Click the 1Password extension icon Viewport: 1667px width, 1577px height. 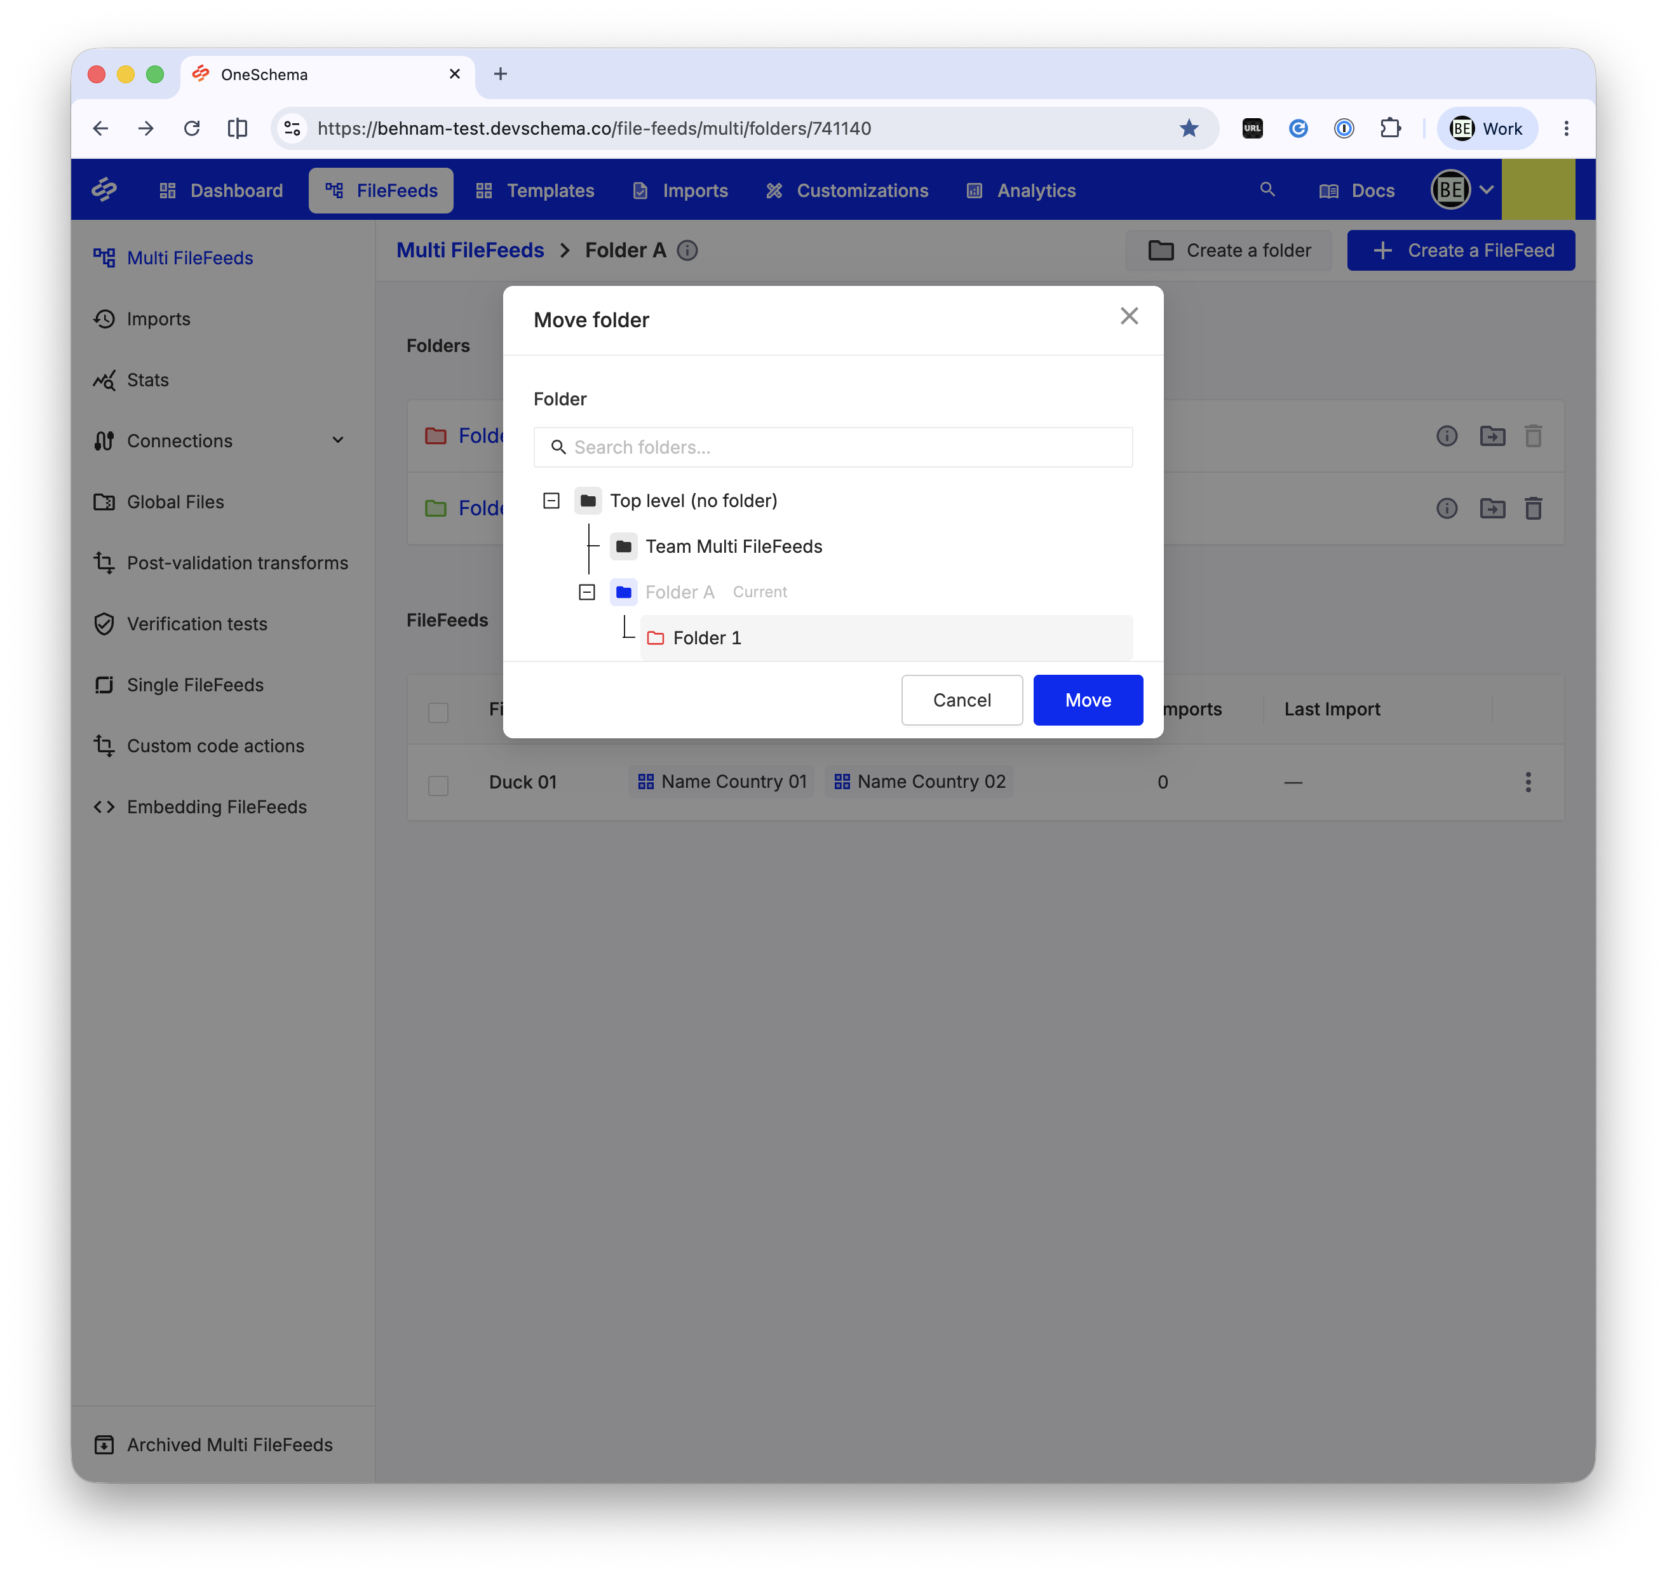[1344, 128]
